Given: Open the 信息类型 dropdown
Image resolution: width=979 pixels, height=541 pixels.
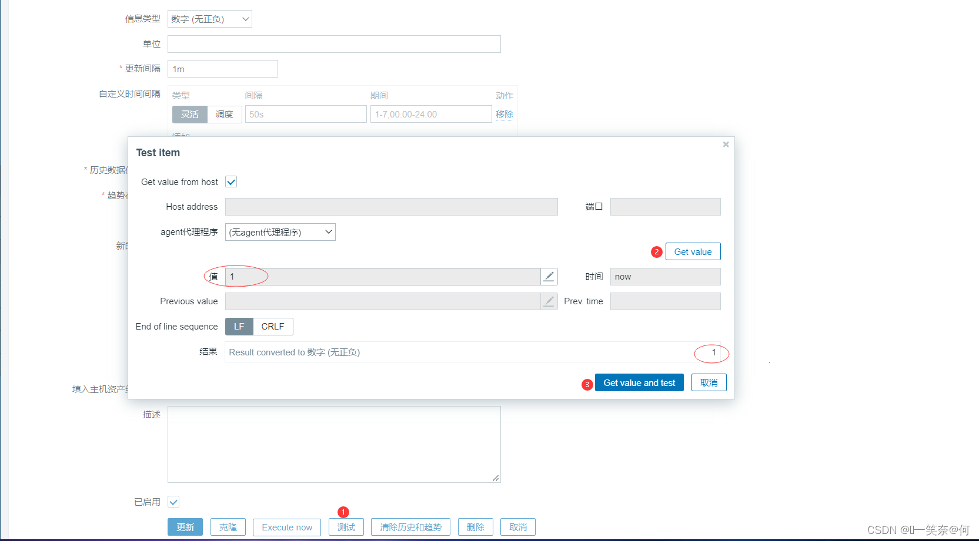Looking at the screenshot, I should click(210, 19).
